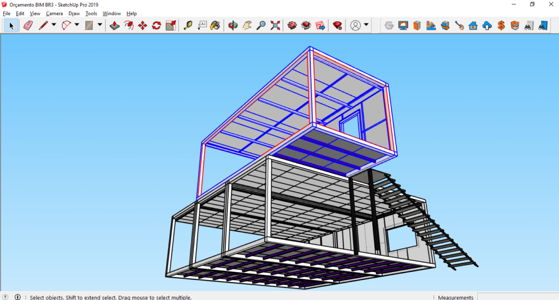Activate the Paint Bucket tool

[216, 25]
